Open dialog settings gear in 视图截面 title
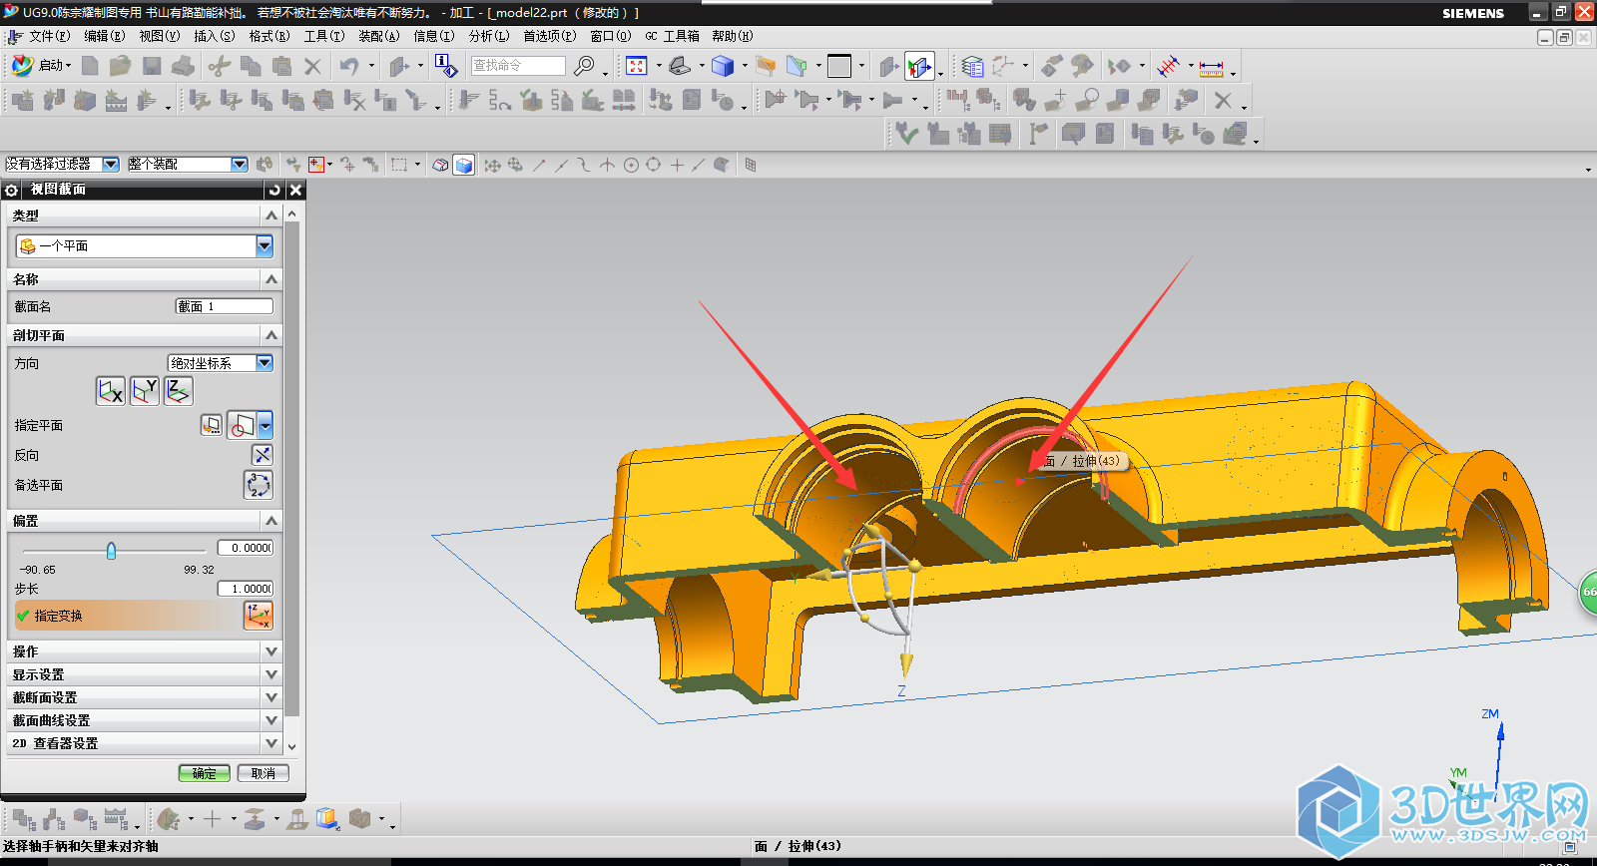The image size is (1597, 866). click(12, 190)
